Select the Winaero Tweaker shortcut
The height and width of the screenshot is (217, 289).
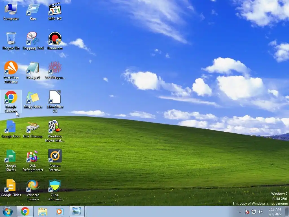pyautogui.click(x=33, y=190)
